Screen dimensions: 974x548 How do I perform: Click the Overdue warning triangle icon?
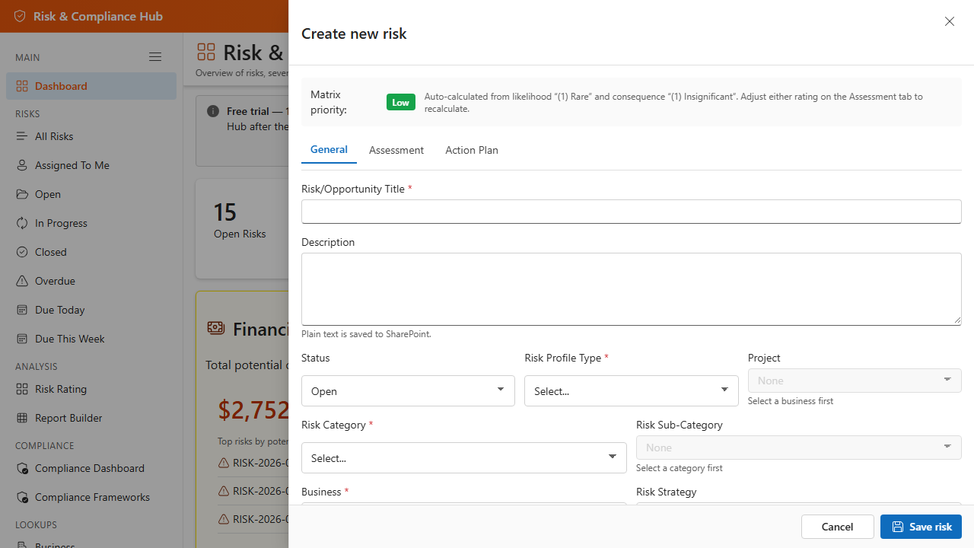(22, 281)
